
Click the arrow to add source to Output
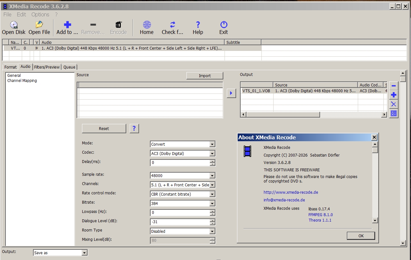(x=231, y=93)
